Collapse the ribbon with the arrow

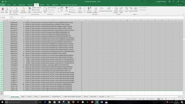pyautogui.click(x=184, y=14)
